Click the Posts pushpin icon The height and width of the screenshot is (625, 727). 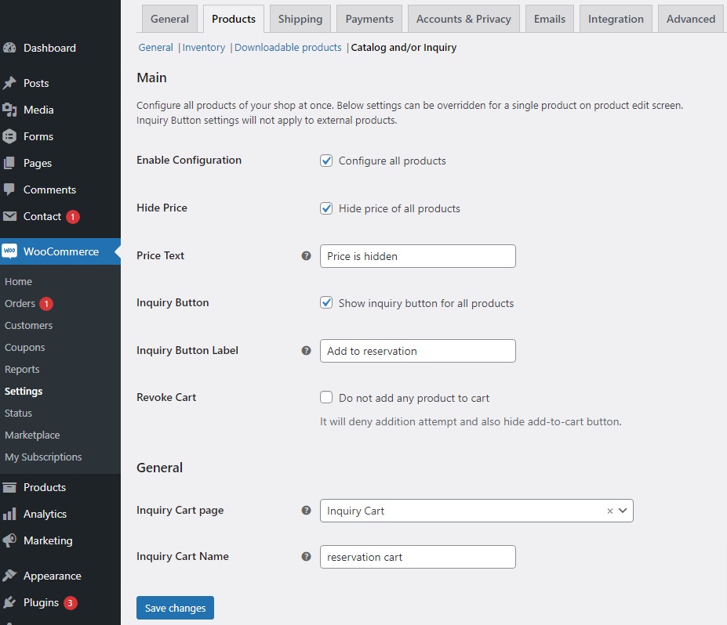coord(9,83)
